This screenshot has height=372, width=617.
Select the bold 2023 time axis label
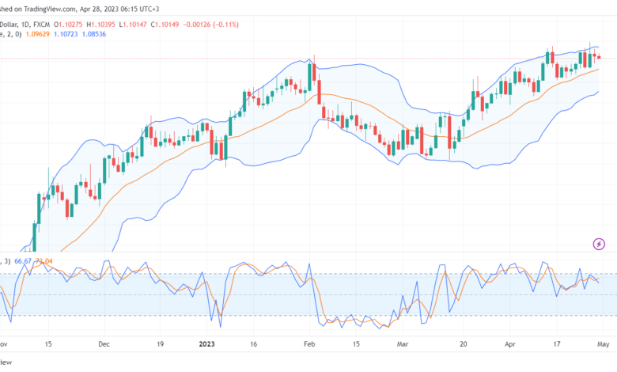tap(206, 344)
